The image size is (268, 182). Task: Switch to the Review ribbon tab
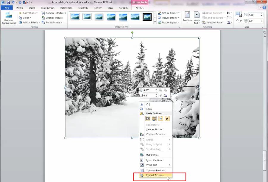click(x=98, y=8)
